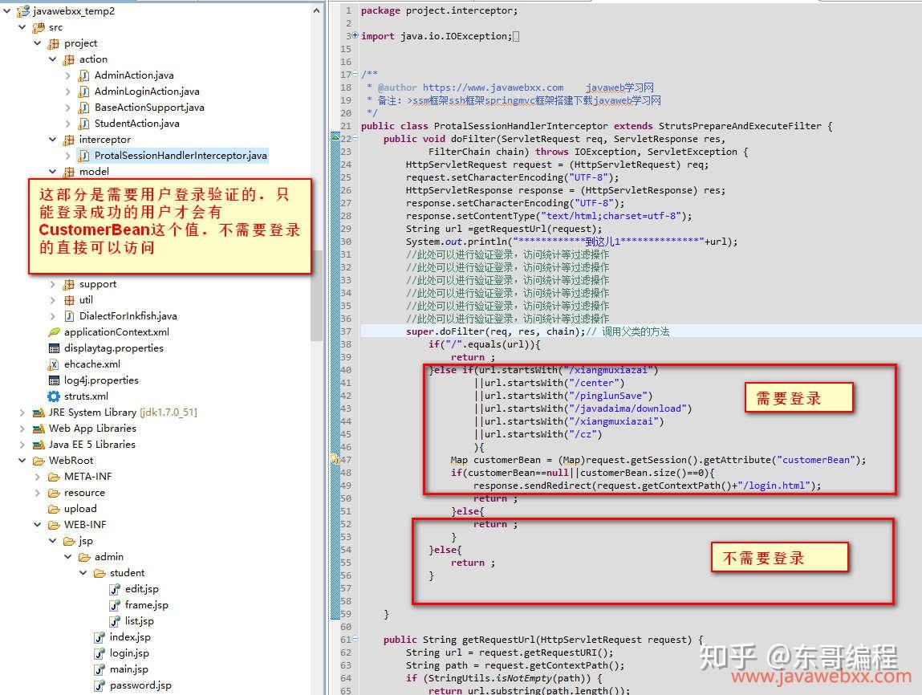Select BaseActionSupport.java in the tree
Image resolution: width=922 pixels, height=695 pixels.
click(x=149, y=107)
